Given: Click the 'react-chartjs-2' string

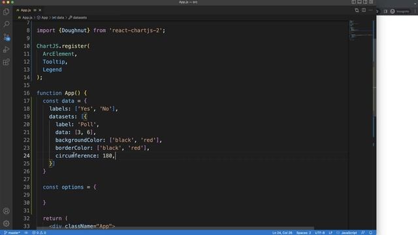Looking at the screenshot, I should (x=136, y=31).
